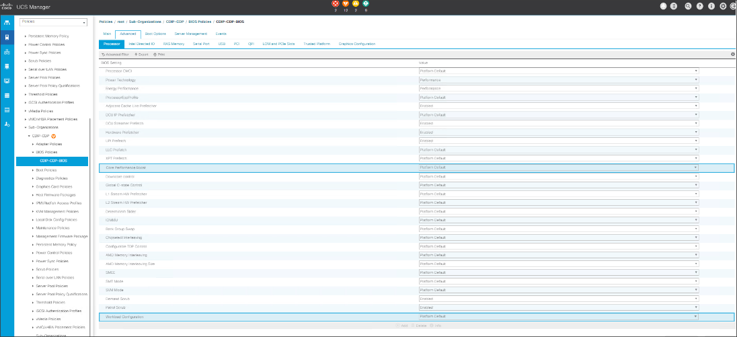
Task: Open SMT Mode value dropdown
Action: [x=558, y=281]
